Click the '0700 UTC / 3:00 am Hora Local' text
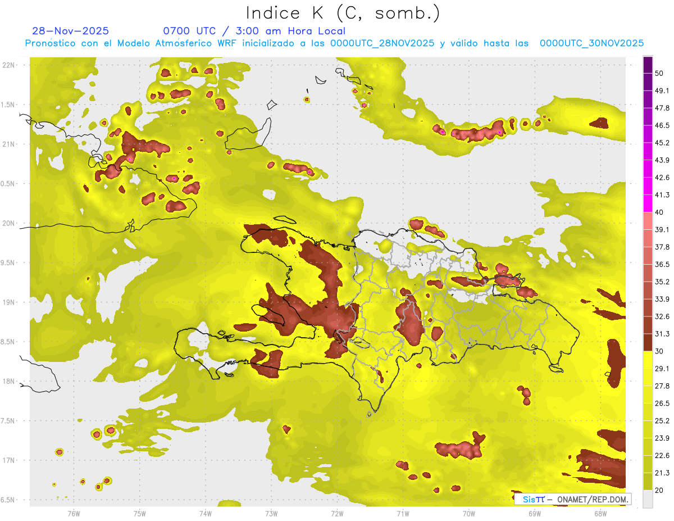 (x=254, y=31)
